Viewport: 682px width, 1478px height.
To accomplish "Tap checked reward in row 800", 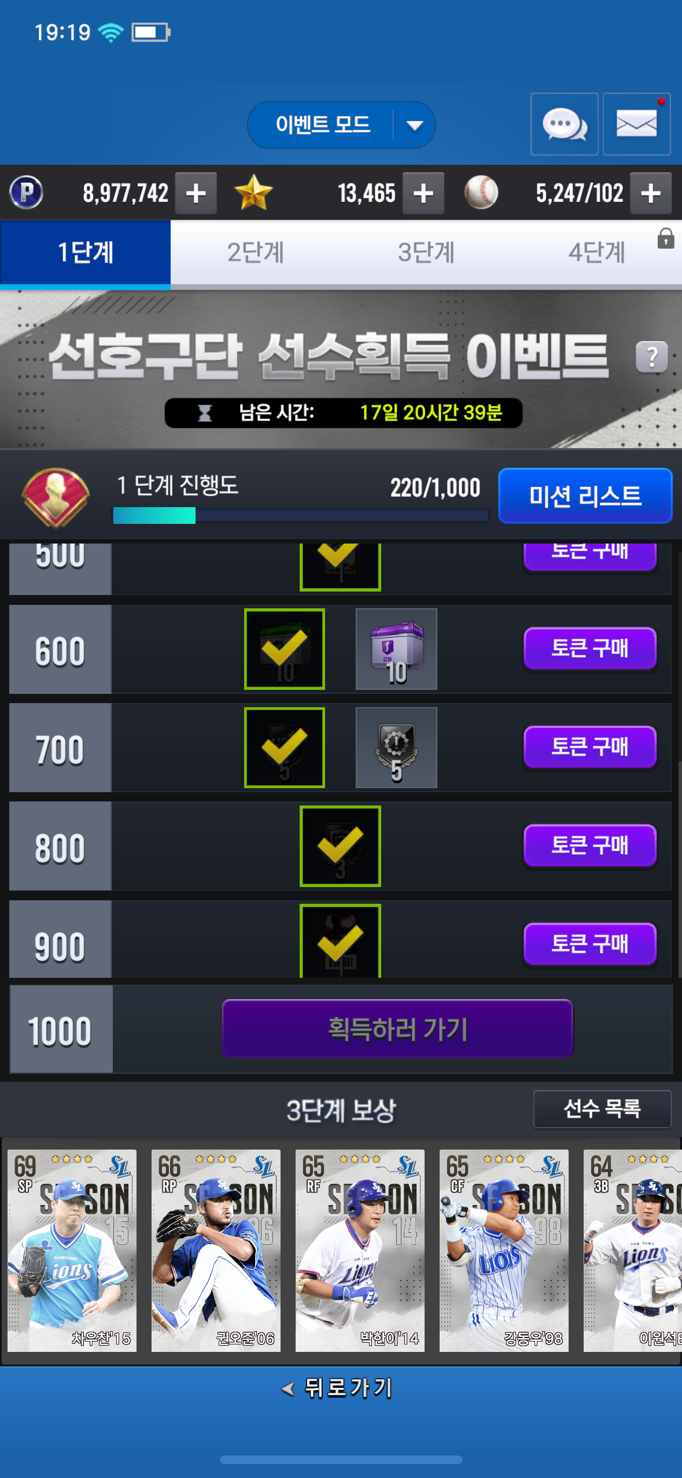I will pos(340,846).
